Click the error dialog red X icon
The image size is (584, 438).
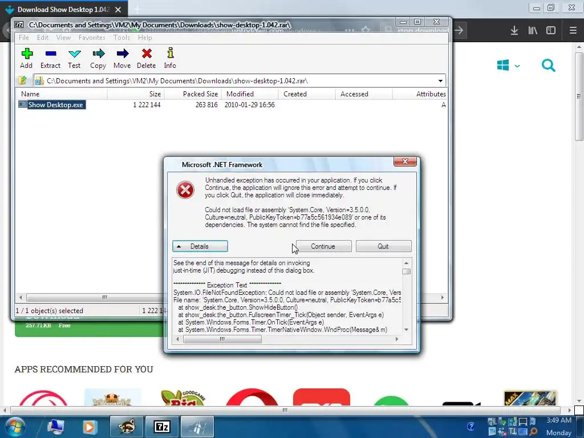click(x=185, y=190)
